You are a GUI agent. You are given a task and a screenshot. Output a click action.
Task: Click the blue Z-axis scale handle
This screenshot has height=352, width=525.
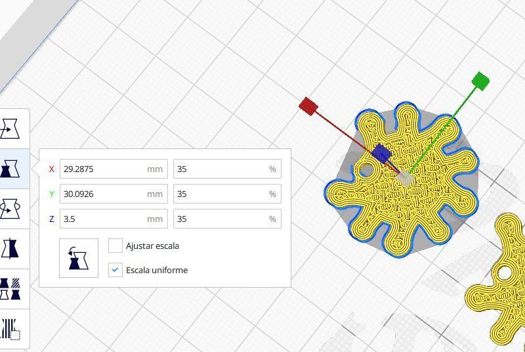tap(381, 154)
